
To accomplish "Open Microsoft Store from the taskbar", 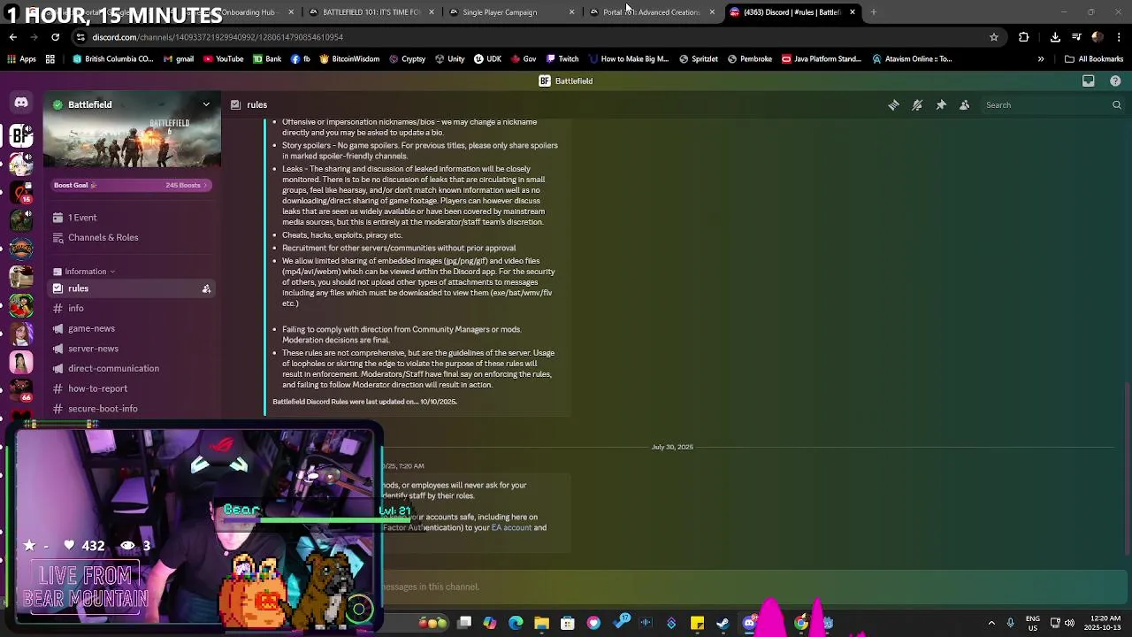I will click(x=568, y=623).
